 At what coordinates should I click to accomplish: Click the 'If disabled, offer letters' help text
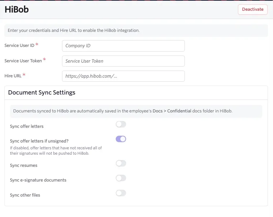[x=56, y=150]
